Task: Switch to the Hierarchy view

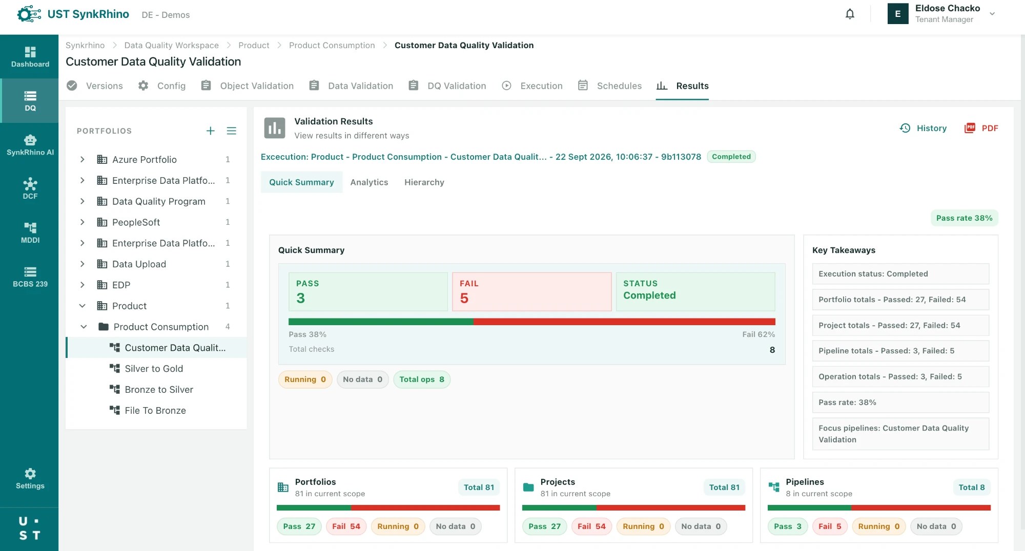Action: coord(424,182)
